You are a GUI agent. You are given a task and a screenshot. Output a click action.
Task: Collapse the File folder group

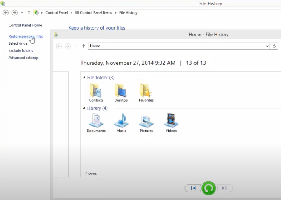[84, 78]
